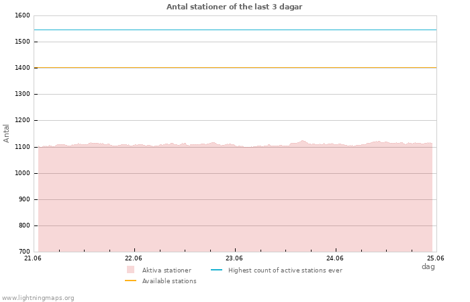Click the 23.06 date axis label

[234, 258]
